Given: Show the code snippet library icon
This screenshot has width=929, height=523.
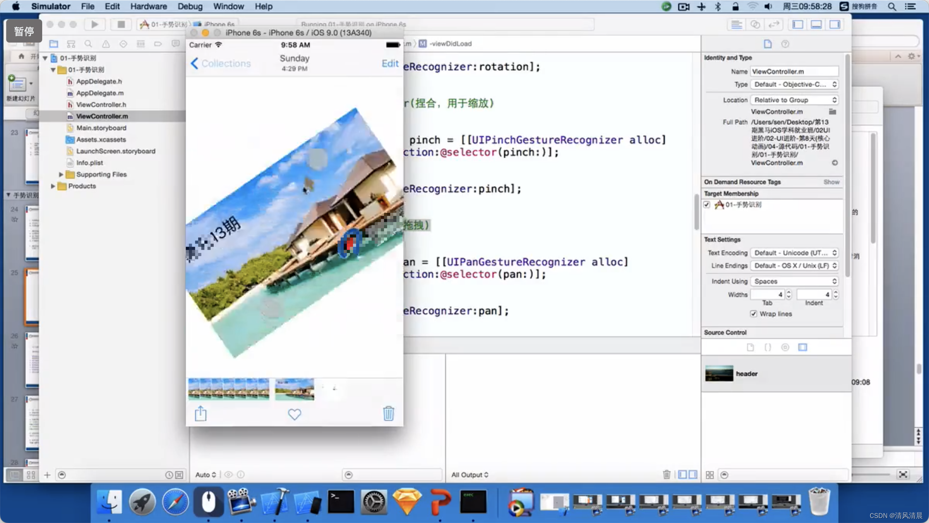Looking at the screenshot, I should (768, 347).
